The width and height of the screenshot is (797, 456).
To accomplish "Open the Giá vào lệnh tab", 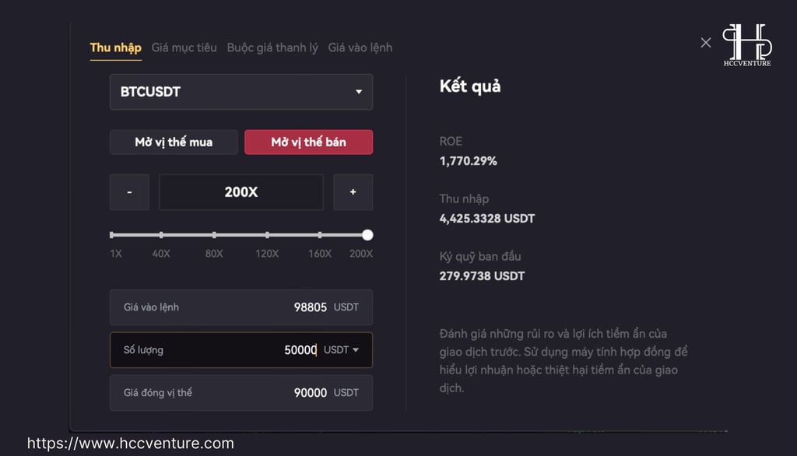I will pyautogui.click(x=360, y=47).
